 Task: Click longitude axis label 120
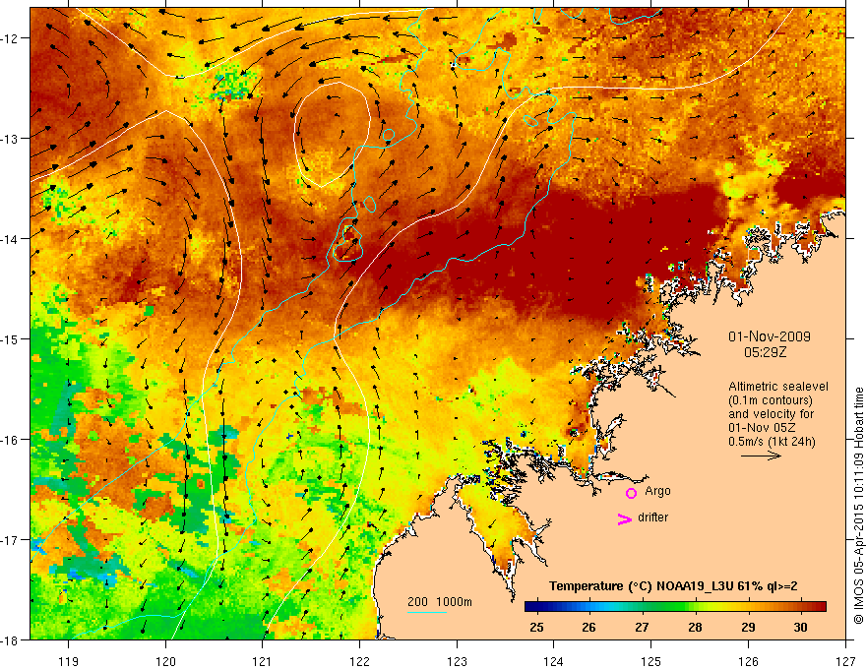pyautogui.click(x=165, y=661)
